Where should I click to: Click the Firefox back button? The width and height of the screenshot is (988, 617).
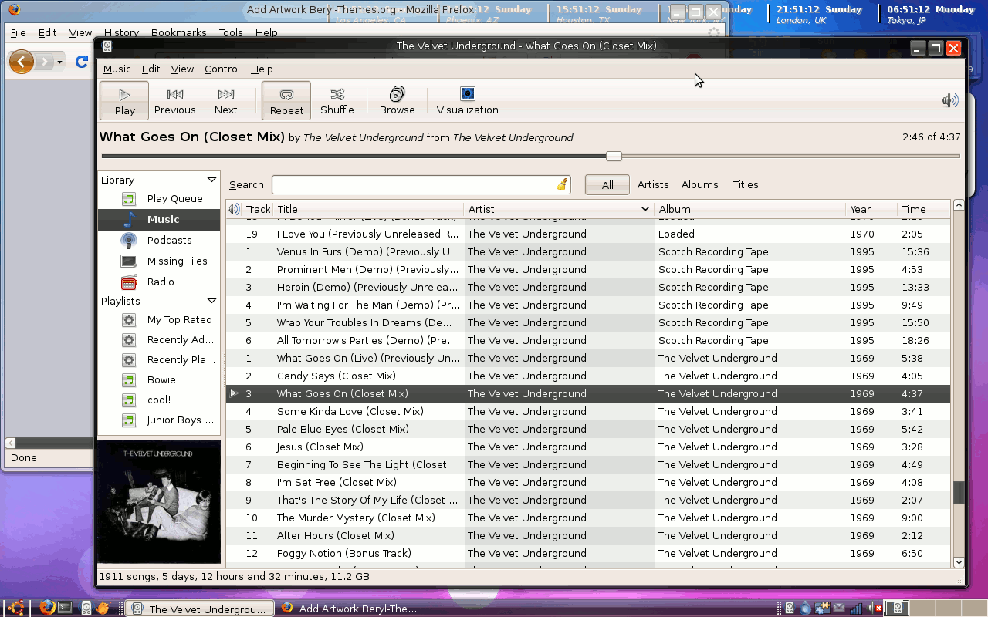[22, 62]
